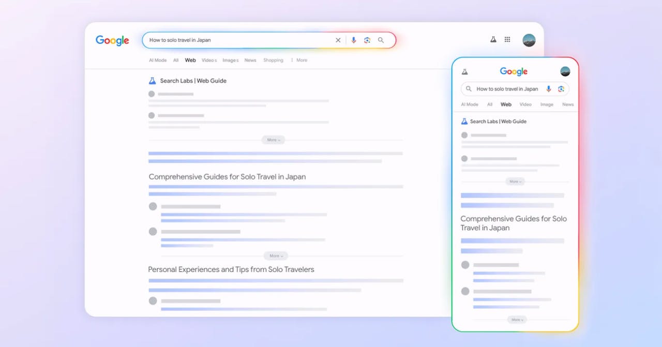The height and width of the screenshot is (347, 662).
Task: Tap 'Search Labs | Web Guide' label on mobile
Action: 498,122
